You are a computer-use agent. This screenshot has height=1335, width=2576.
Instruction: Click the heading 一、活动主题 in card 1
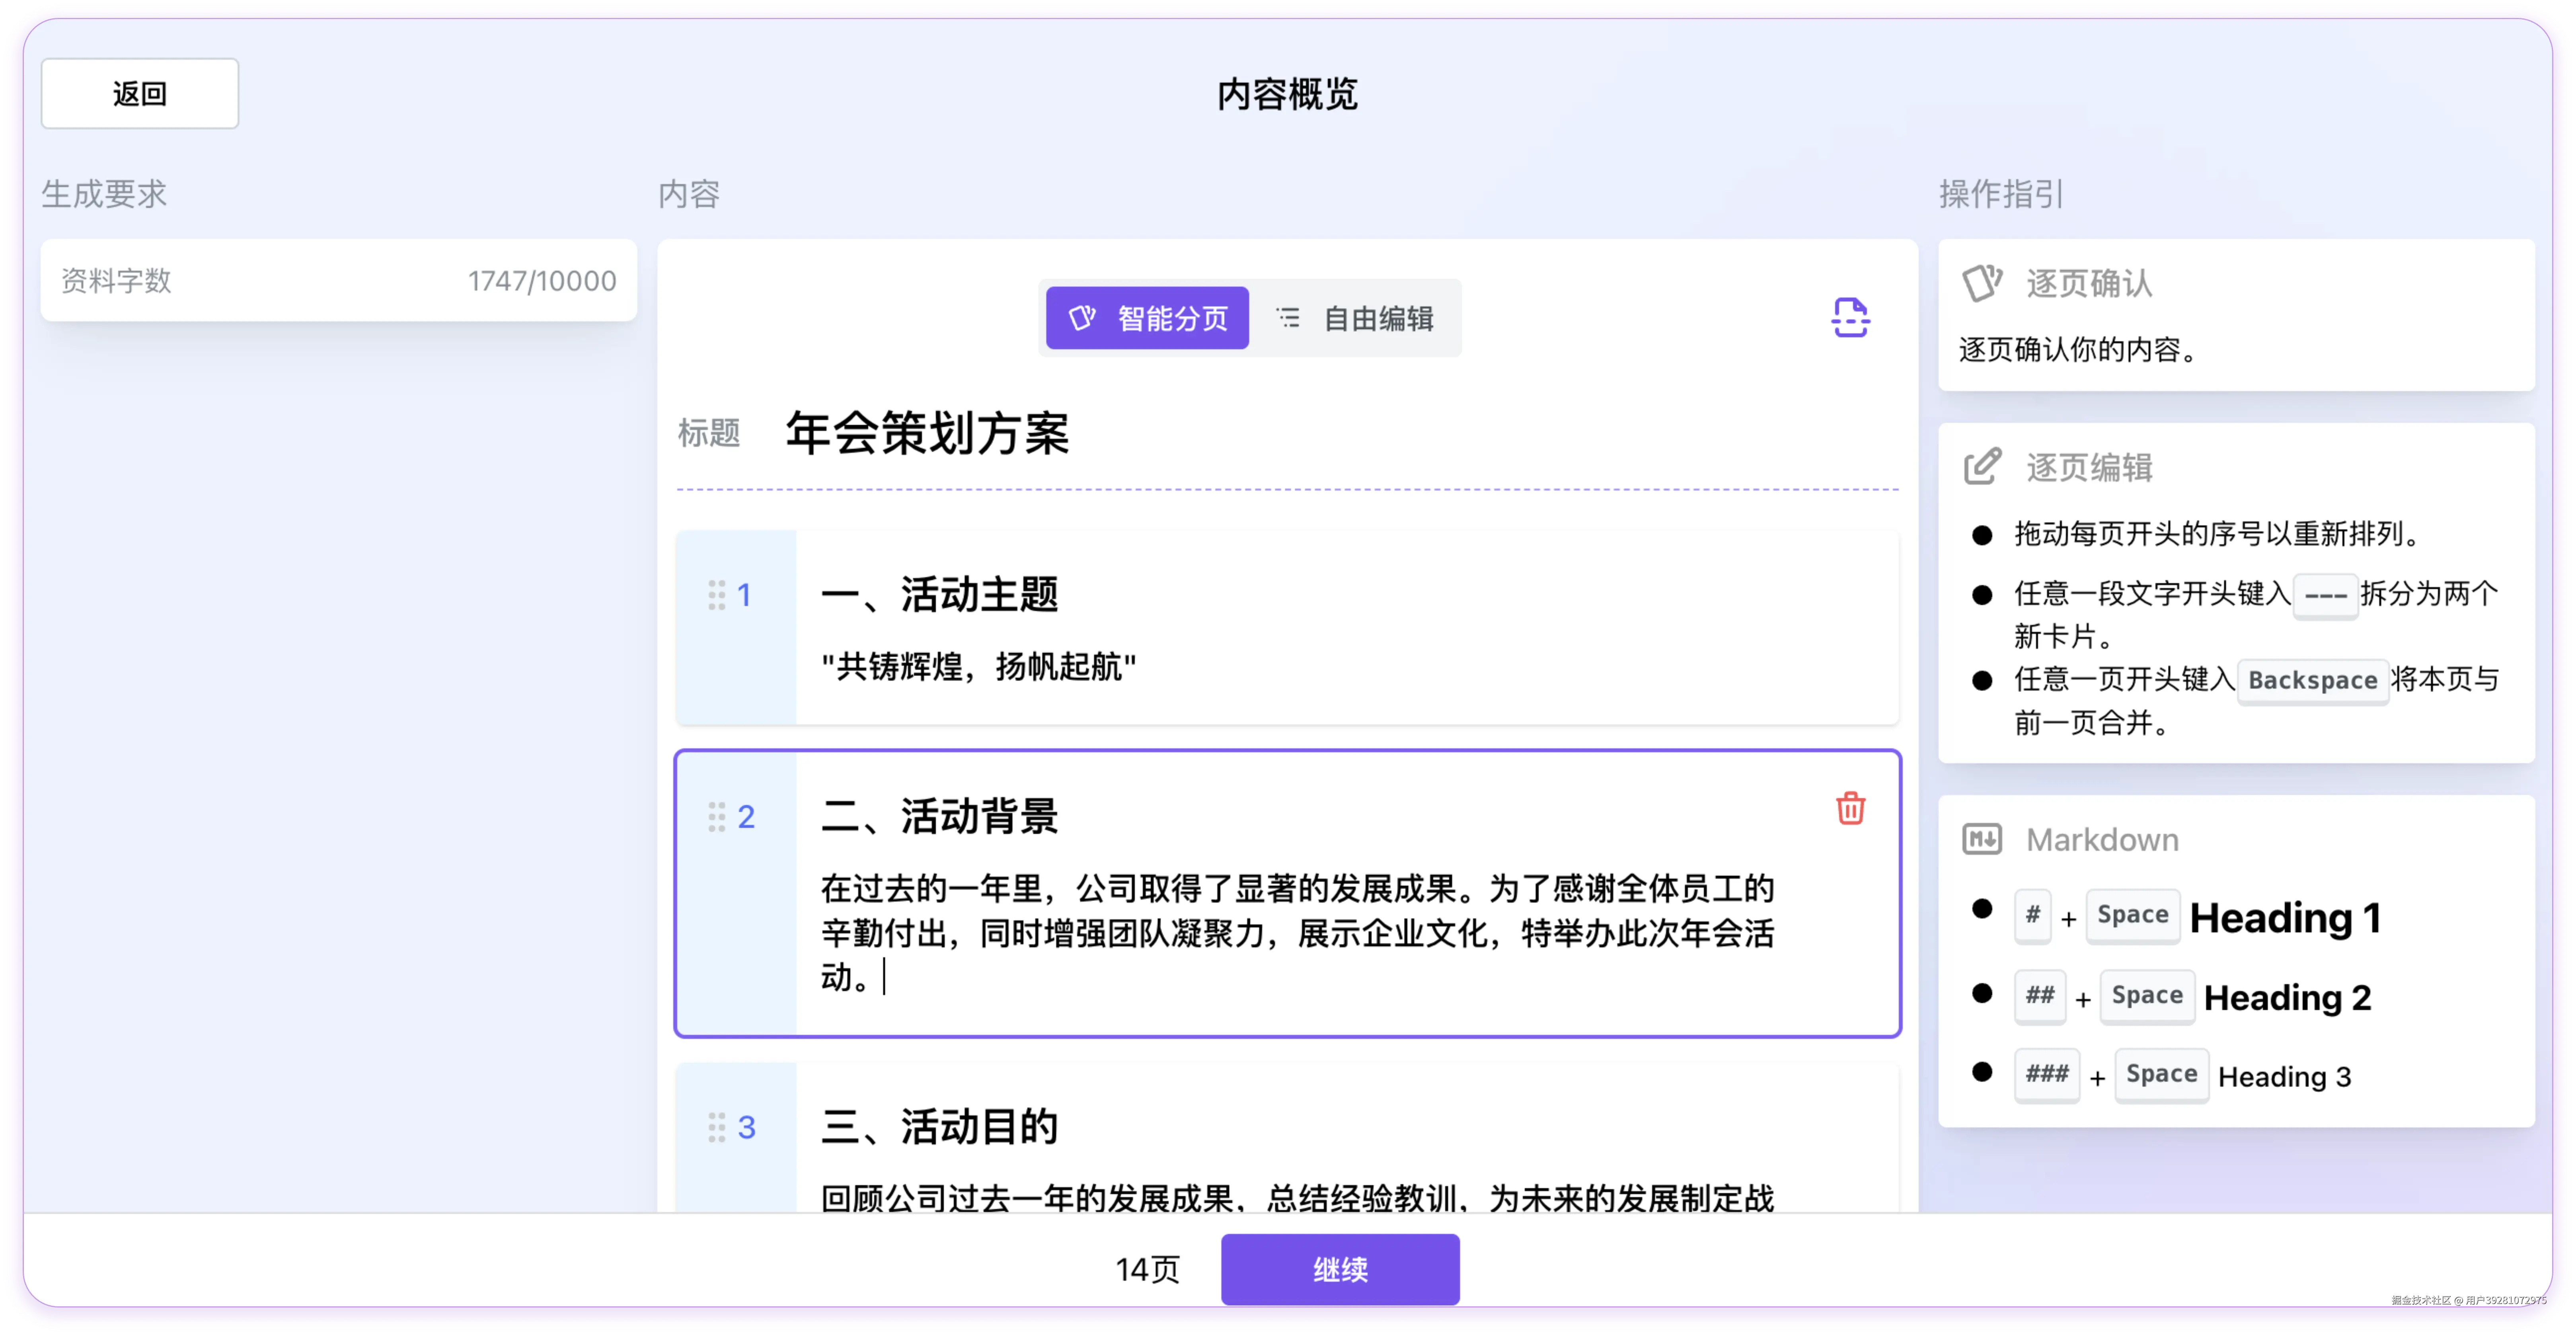click(939, 594)
